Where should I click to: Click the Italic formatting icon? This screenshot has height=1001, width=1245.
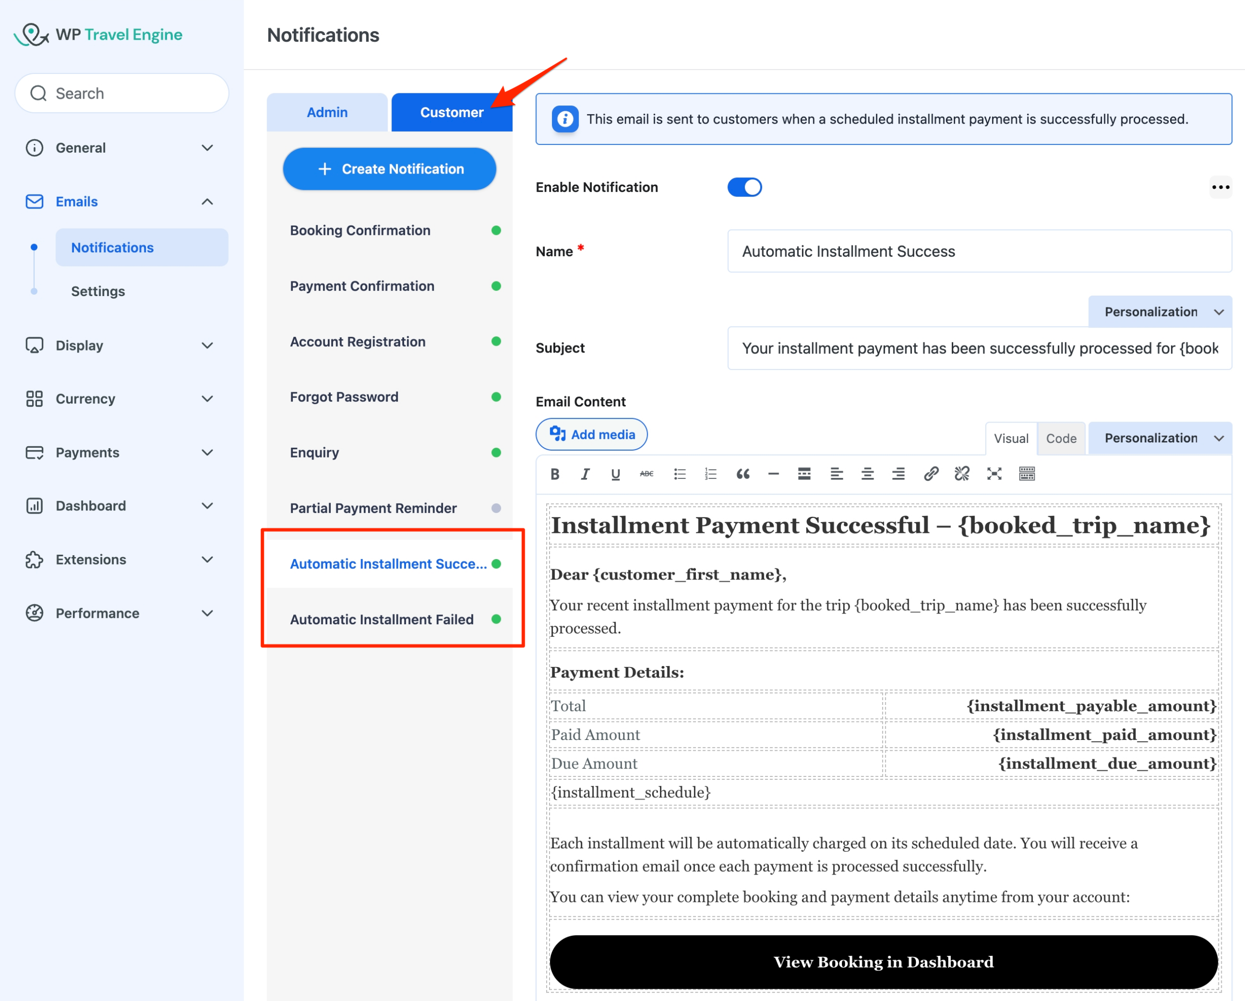(x=585, y=474)
